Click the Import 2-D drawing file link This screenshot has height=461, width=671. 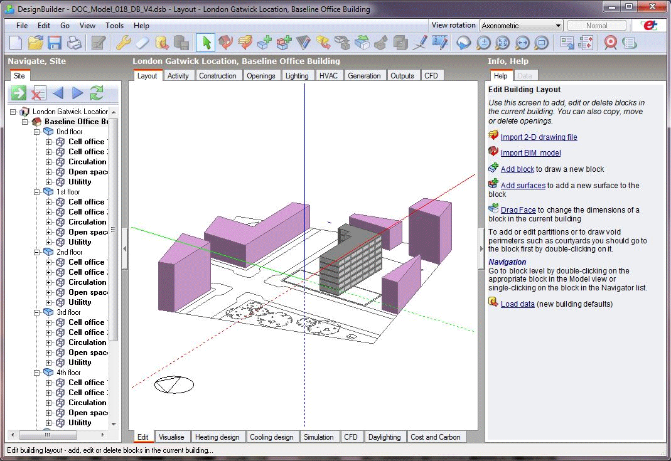coord(539,137)
